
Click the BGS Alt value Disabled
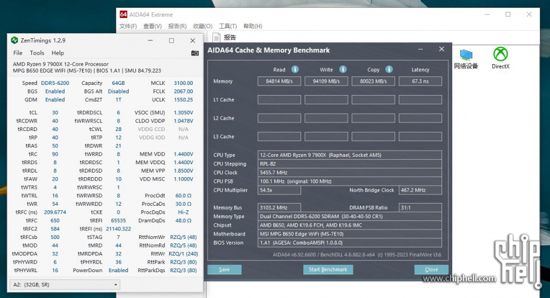click(118, 91)
